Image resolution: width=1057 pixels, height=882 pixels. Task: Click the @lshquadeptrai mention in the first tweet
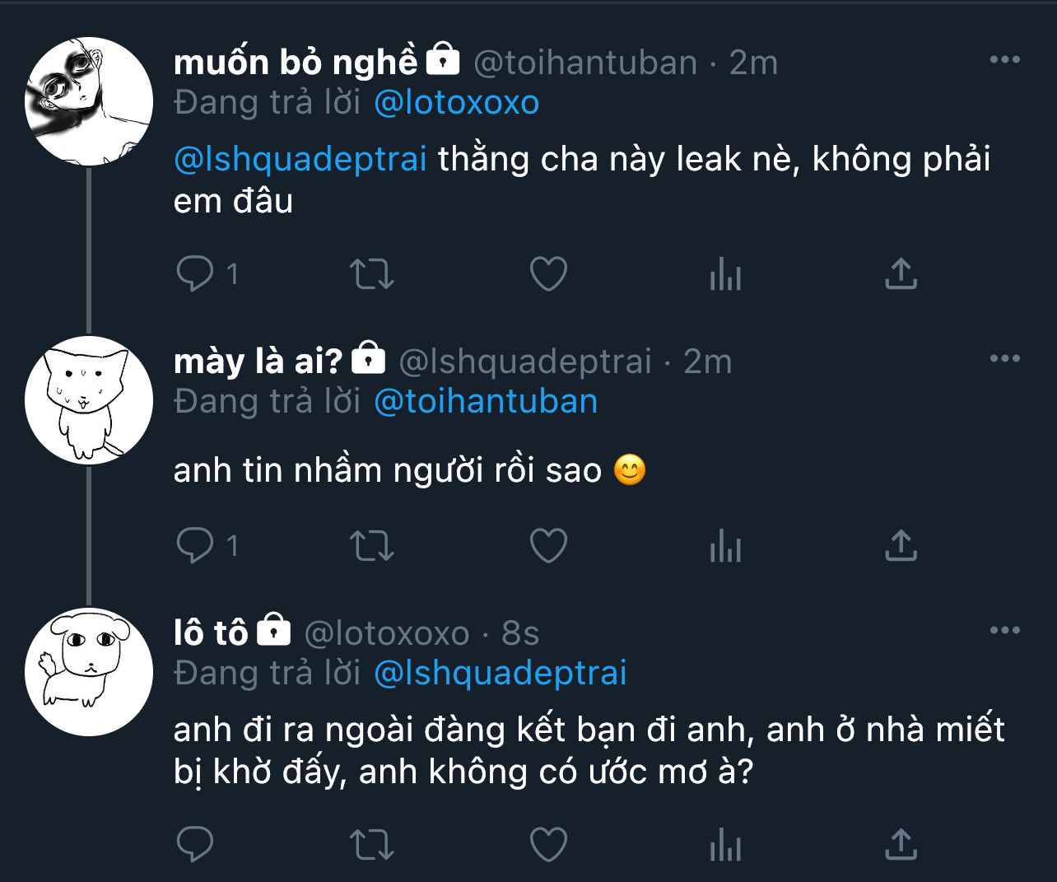pyautogui.click(x=300, y=159)
